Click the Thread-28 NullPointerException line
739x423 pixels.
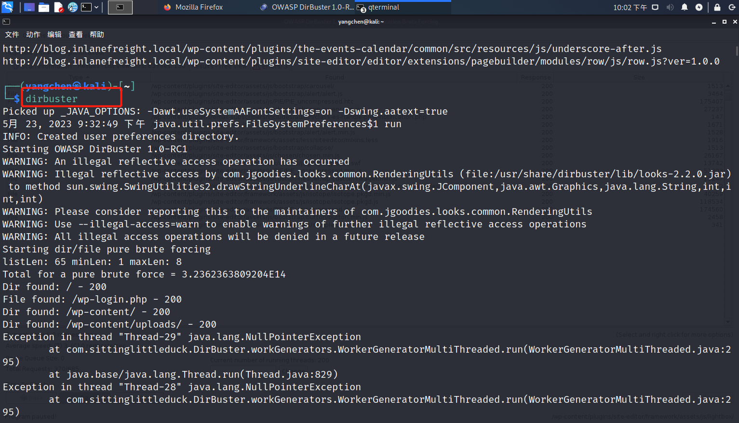(182, 387)
